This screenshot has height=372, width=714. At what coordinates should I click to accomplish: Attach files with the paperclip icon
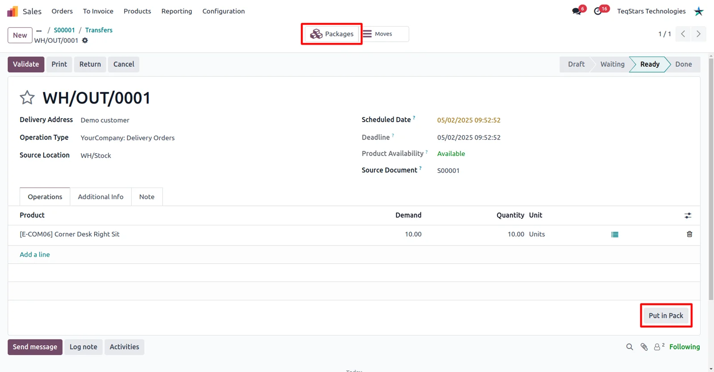644,347
